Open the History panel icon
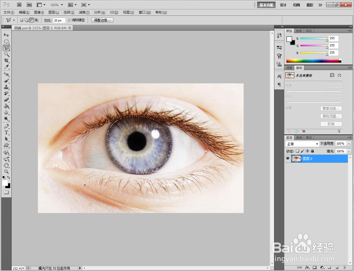This screenshot has height=271, width=354. (279, 35)
